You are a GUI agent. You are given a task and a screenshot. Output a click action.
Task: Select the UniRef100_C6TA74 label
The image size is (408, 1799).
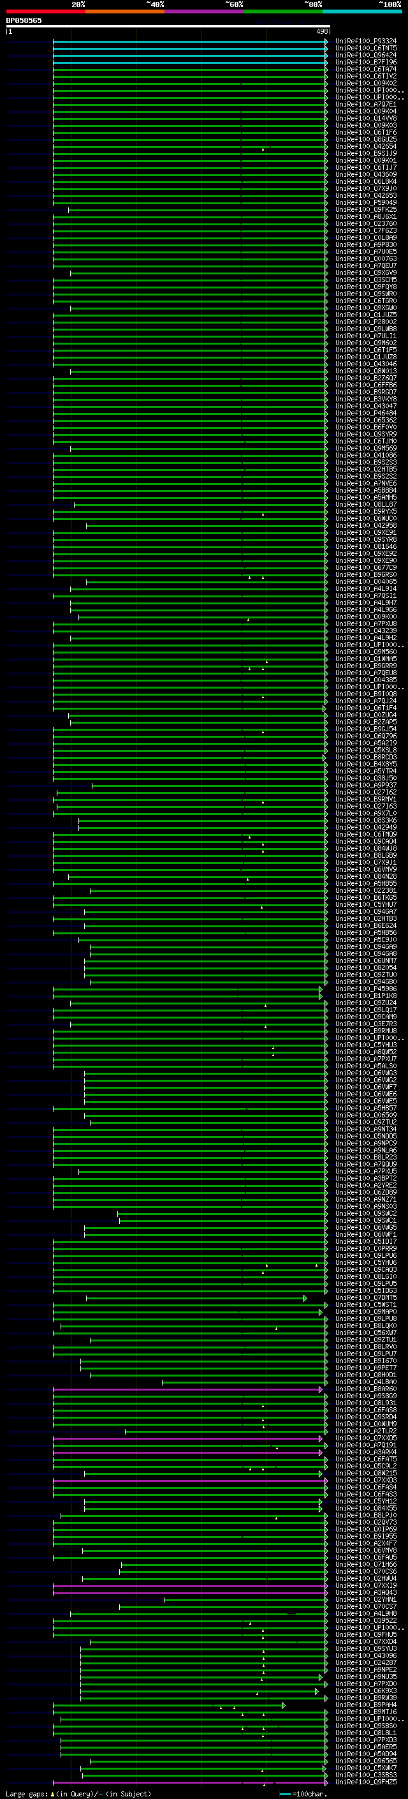tap(366, 69)
